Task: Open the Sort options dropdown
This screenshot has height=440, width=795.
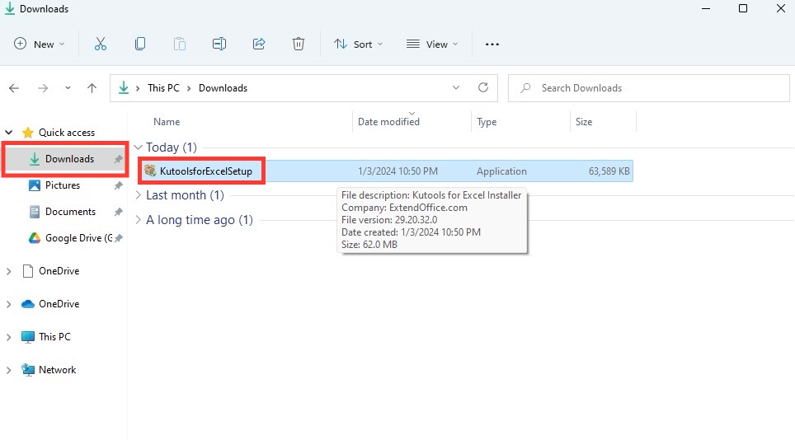Action: click(358, 44)
